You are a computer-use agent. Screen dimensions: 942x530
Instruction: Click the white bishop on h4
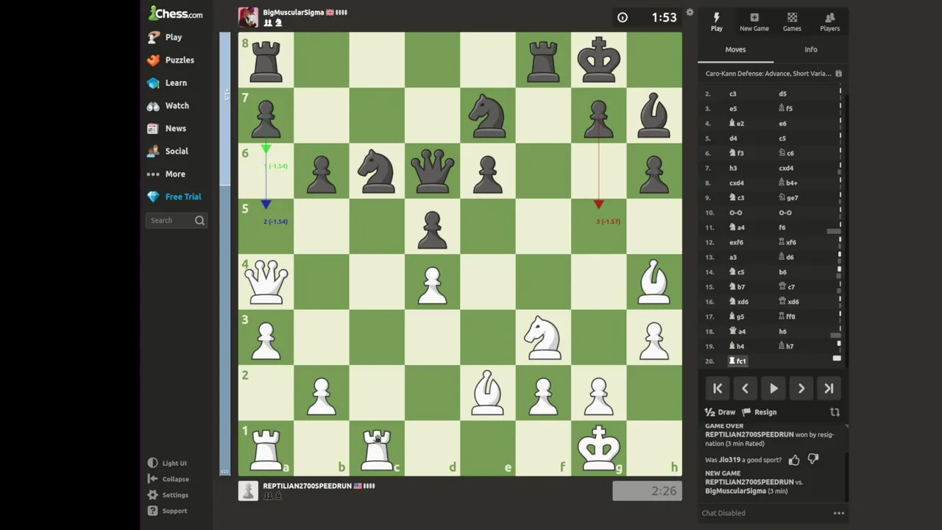[654, 281]
